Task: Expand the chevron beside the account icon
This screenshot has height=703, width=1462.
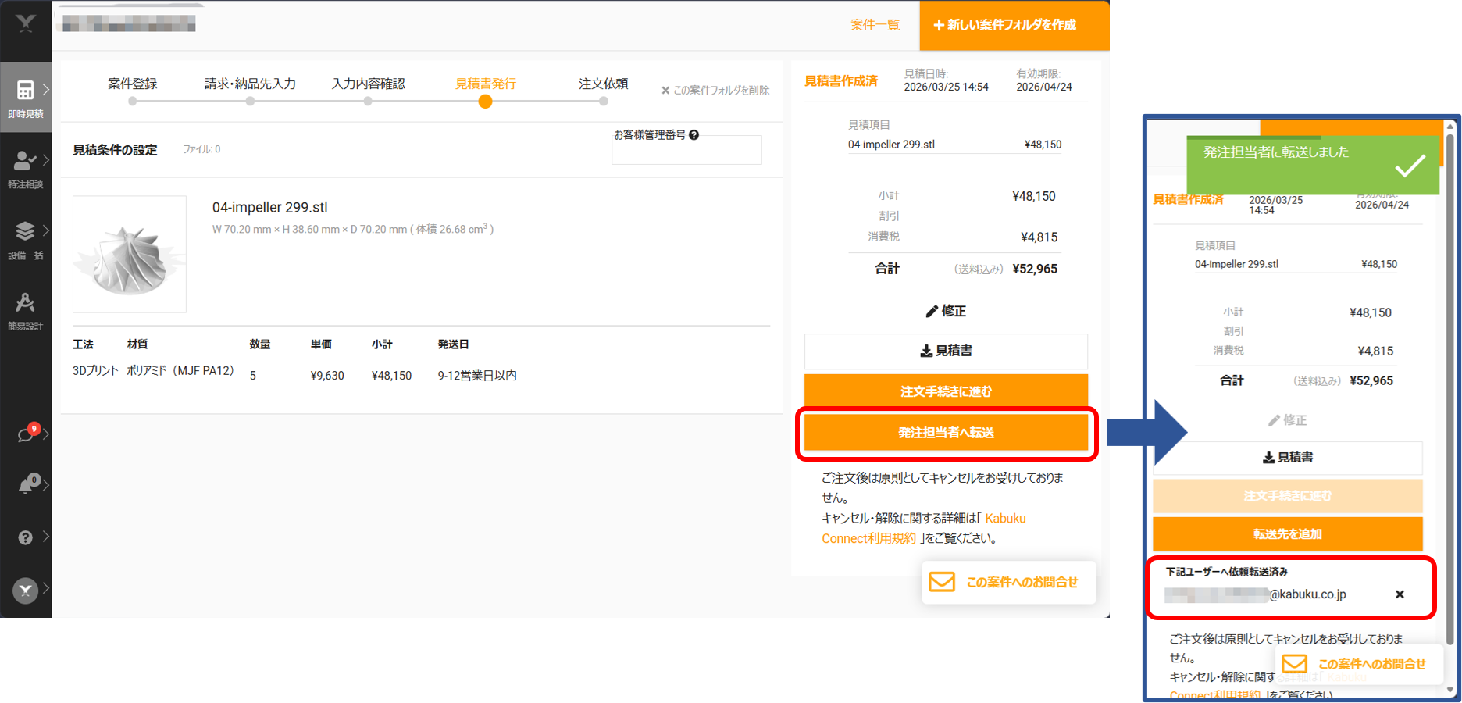Action: [x=46, y=588]
